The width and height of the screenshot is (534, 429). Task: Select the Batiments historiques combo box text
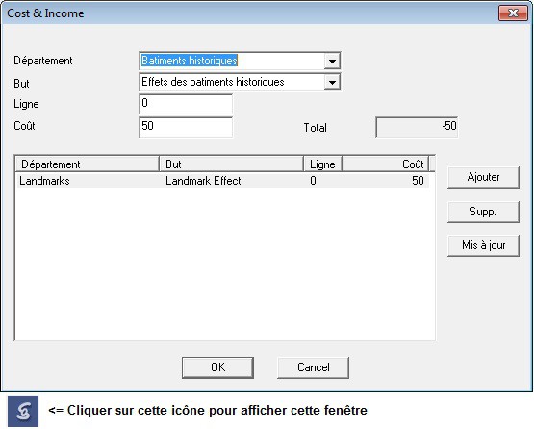tap(190, 61)
